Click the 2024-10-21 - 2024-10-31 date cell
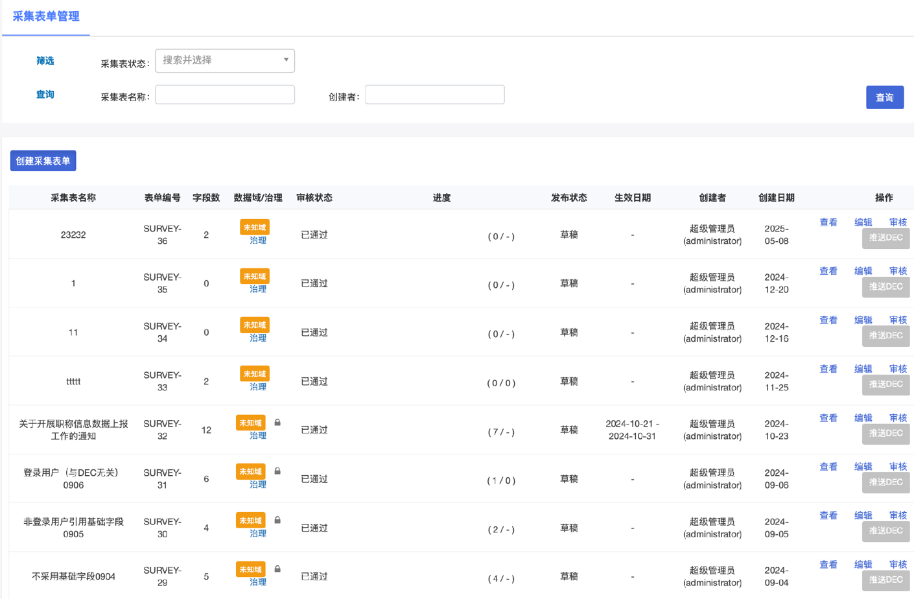This screenshot has width=914, height=599. [633, 430]
